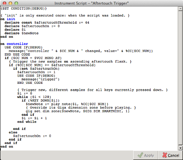Click the "Aftertouch Trigger" window title
183x160 pixels.
[92, 3]
